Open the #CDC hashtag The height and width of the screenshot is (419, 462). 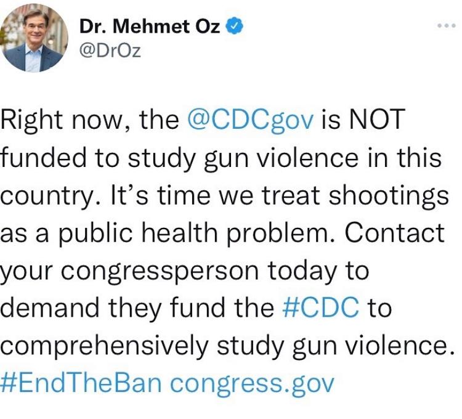coord(321,307)
